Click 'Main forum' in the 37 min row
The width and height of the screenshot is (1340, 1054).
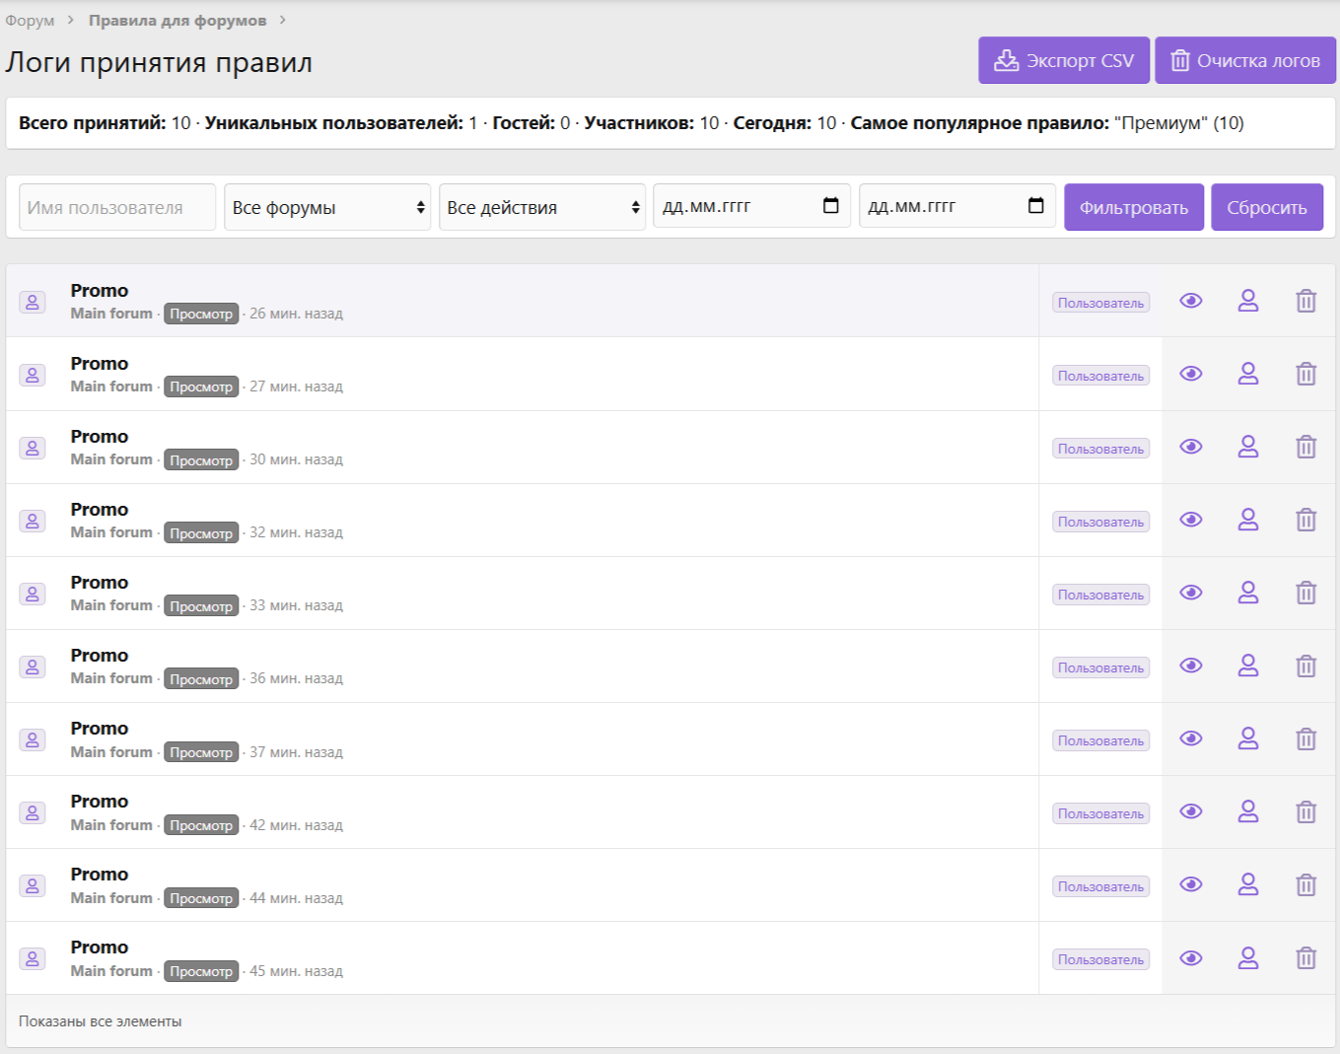click(x=111, y=751)
